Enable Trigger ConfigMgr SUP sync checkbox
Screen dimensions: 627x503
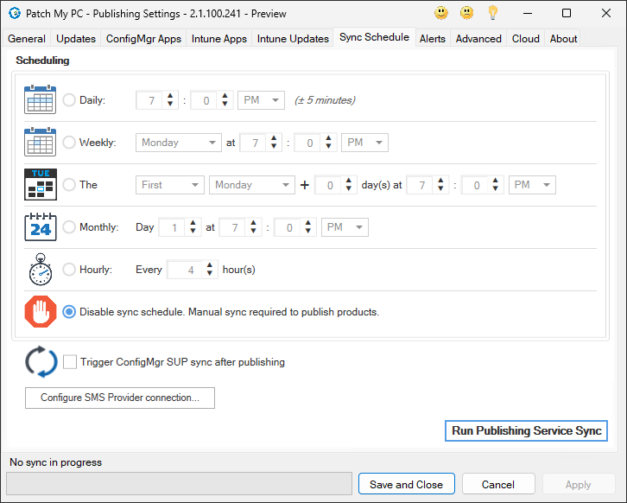[70, 362]
